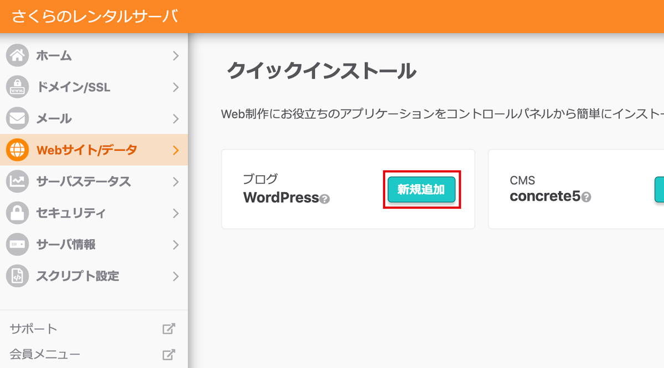This screenshot has height=368, width=664.
Task: Click the WordPress card title text
Action: (281, 197)
